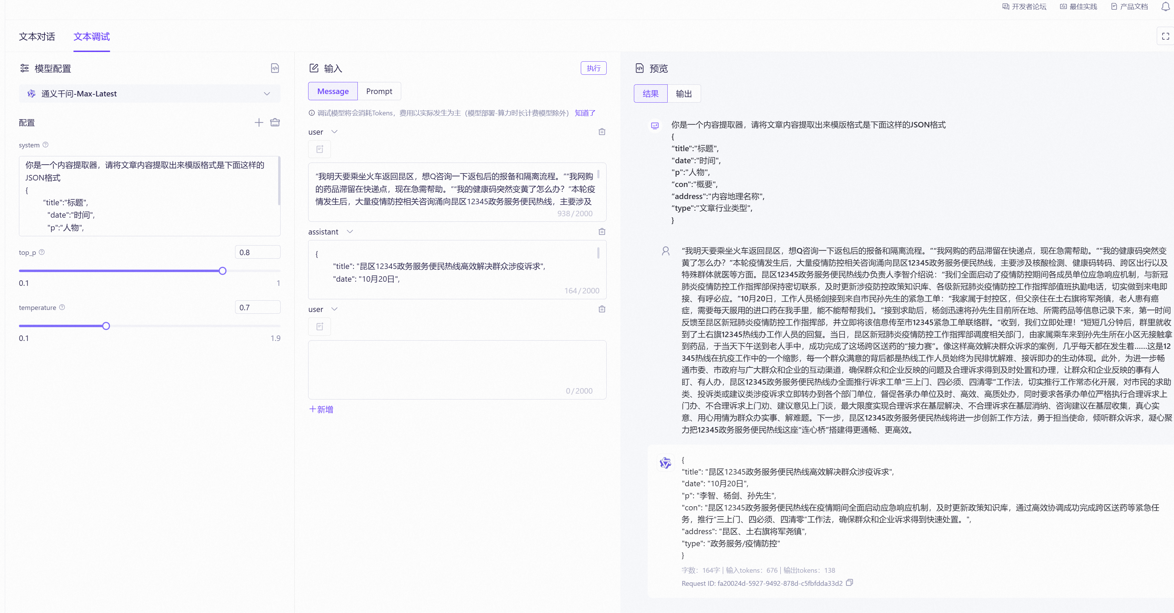Select the Prompt input tab
1174x613 pixels.
[x=379, y=92]
